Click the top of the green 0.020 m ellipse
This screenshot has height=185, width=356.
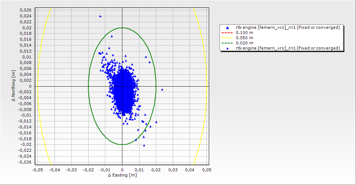[122, 28]
